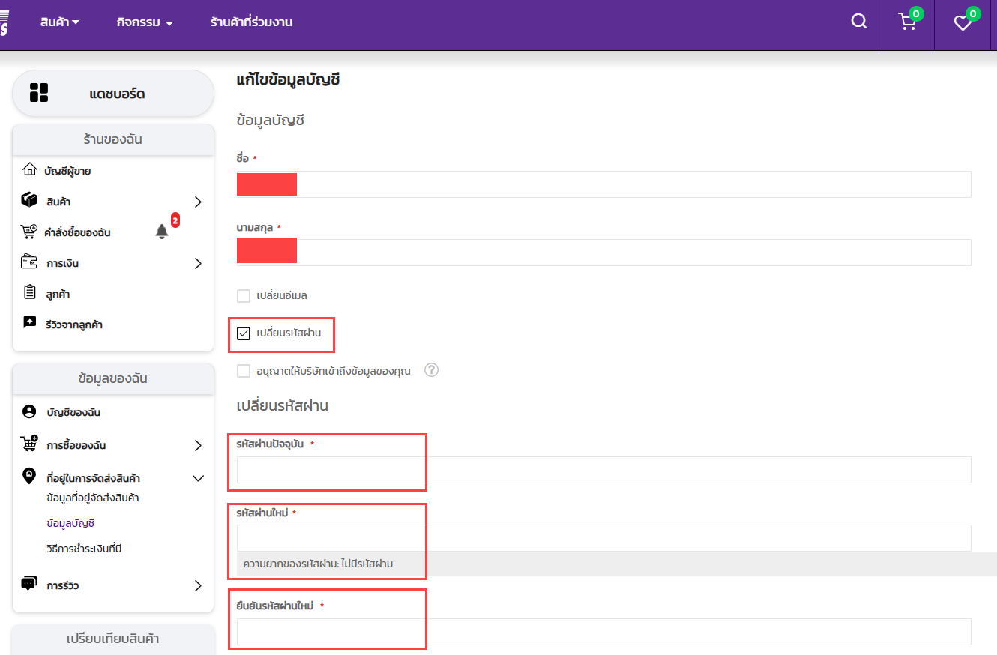Expand the สินค้า sidebar chevron

(198, 202)
